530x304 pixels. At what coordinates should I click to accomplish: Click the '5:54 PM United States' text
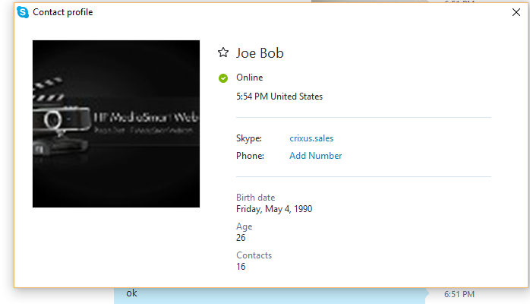tap(279, 97)
